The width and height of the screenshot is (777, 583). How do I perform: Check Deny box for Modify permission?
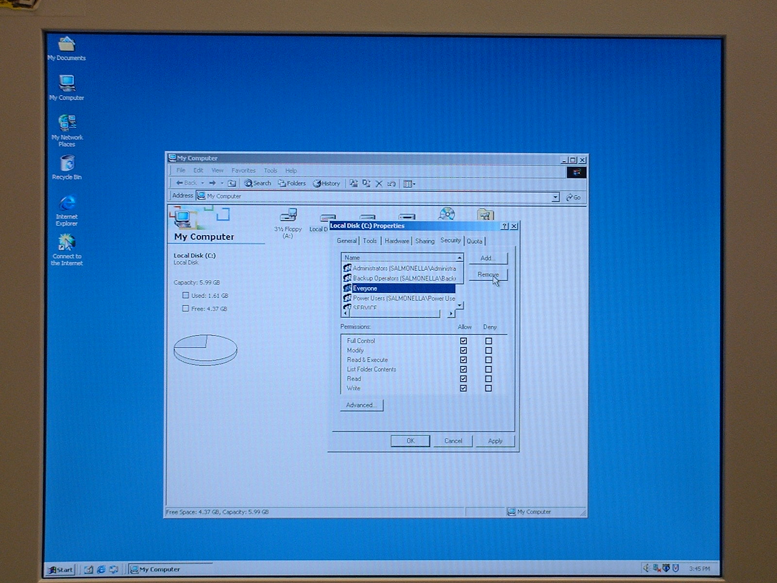(x=489, y=350)
